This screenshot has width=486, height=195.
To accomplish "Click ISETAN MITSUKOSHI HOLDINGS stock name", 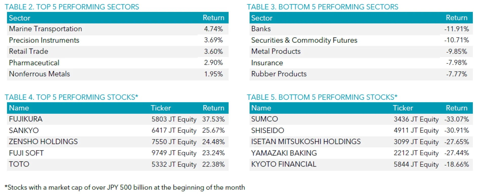I will coord(306,141).
